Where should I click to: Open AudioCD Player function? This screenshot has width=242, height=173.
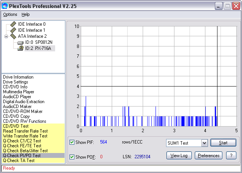17,97
